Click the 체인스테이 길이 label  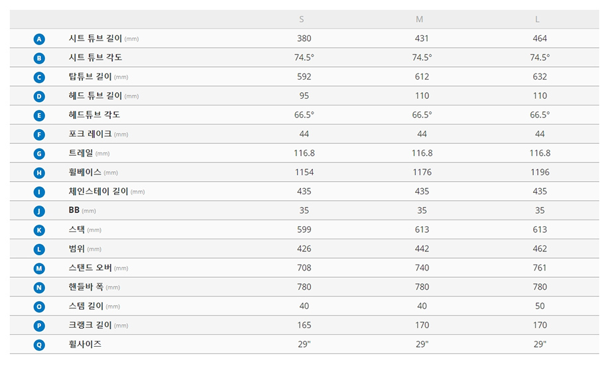click(x=98, y=192)
